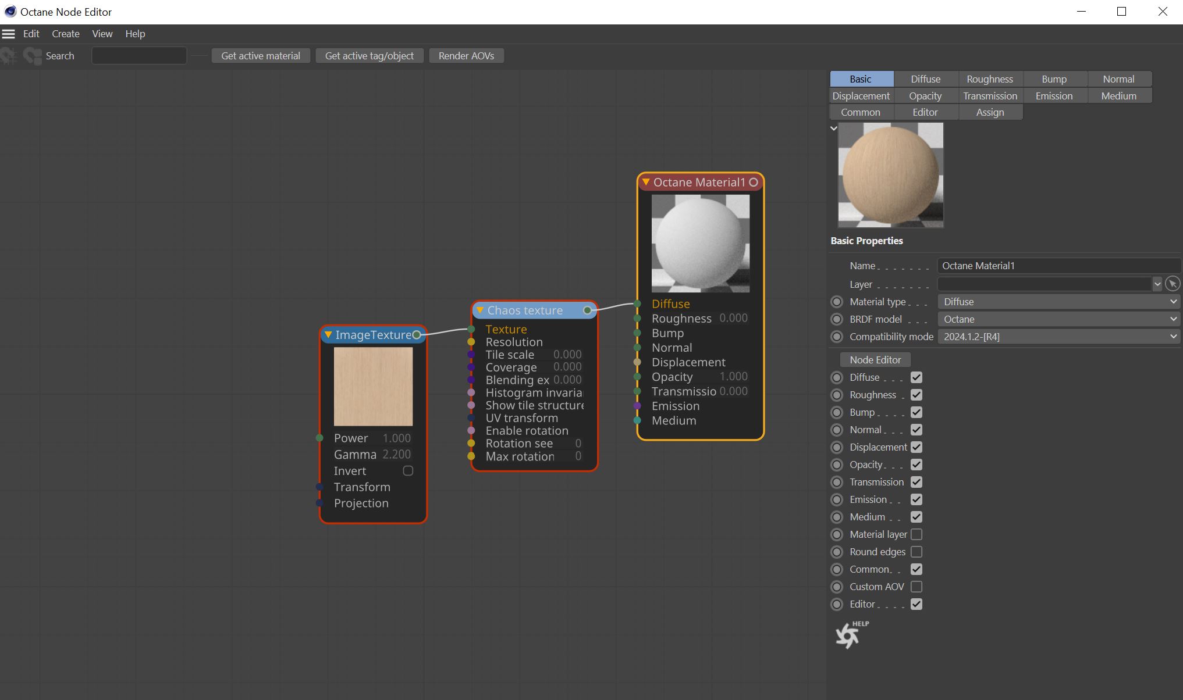This screenshot has width=1183, height=700.
Task: Click the BRDF model keyframe circle
Action: 837,319
